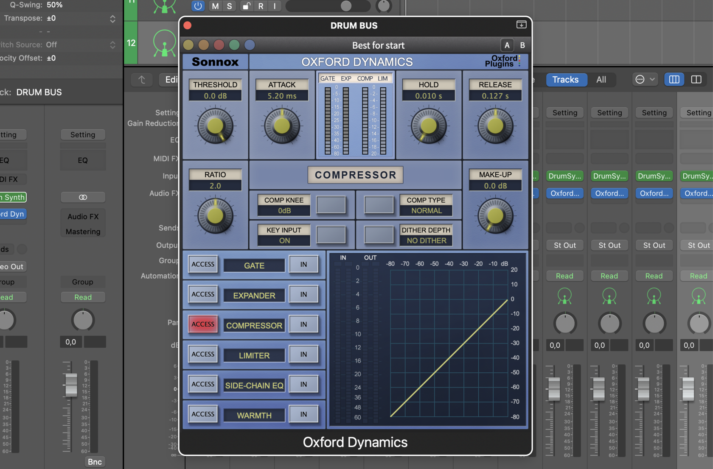This screenshot has width=713, height=469.
Task: Click the Limiter ACCESS button
Action: point(203,354)
